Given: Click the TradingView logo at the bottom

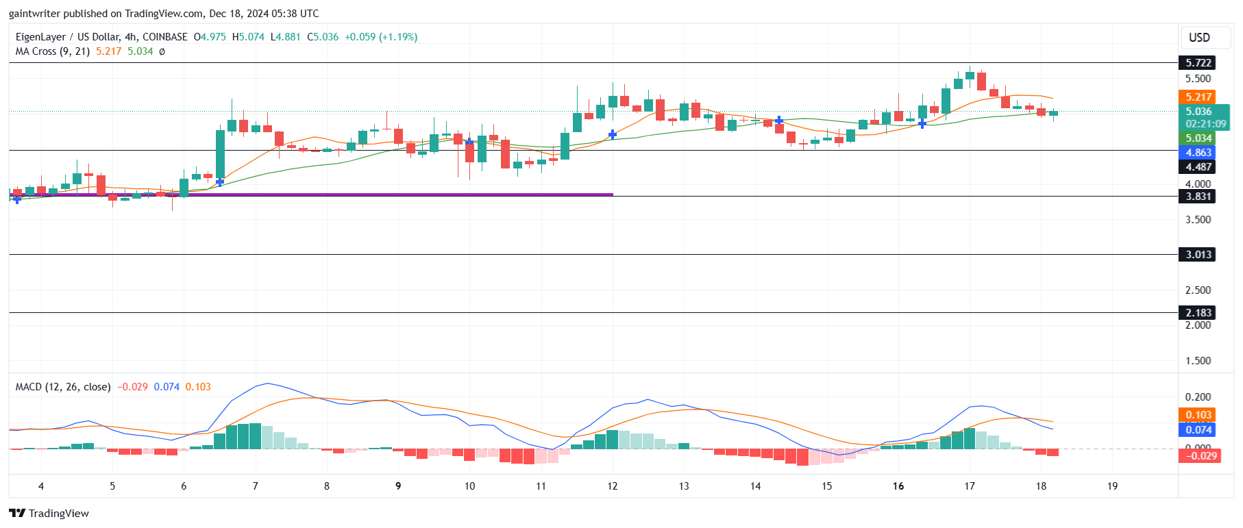Looking at the screenshot, I should [x=49, y=513].
